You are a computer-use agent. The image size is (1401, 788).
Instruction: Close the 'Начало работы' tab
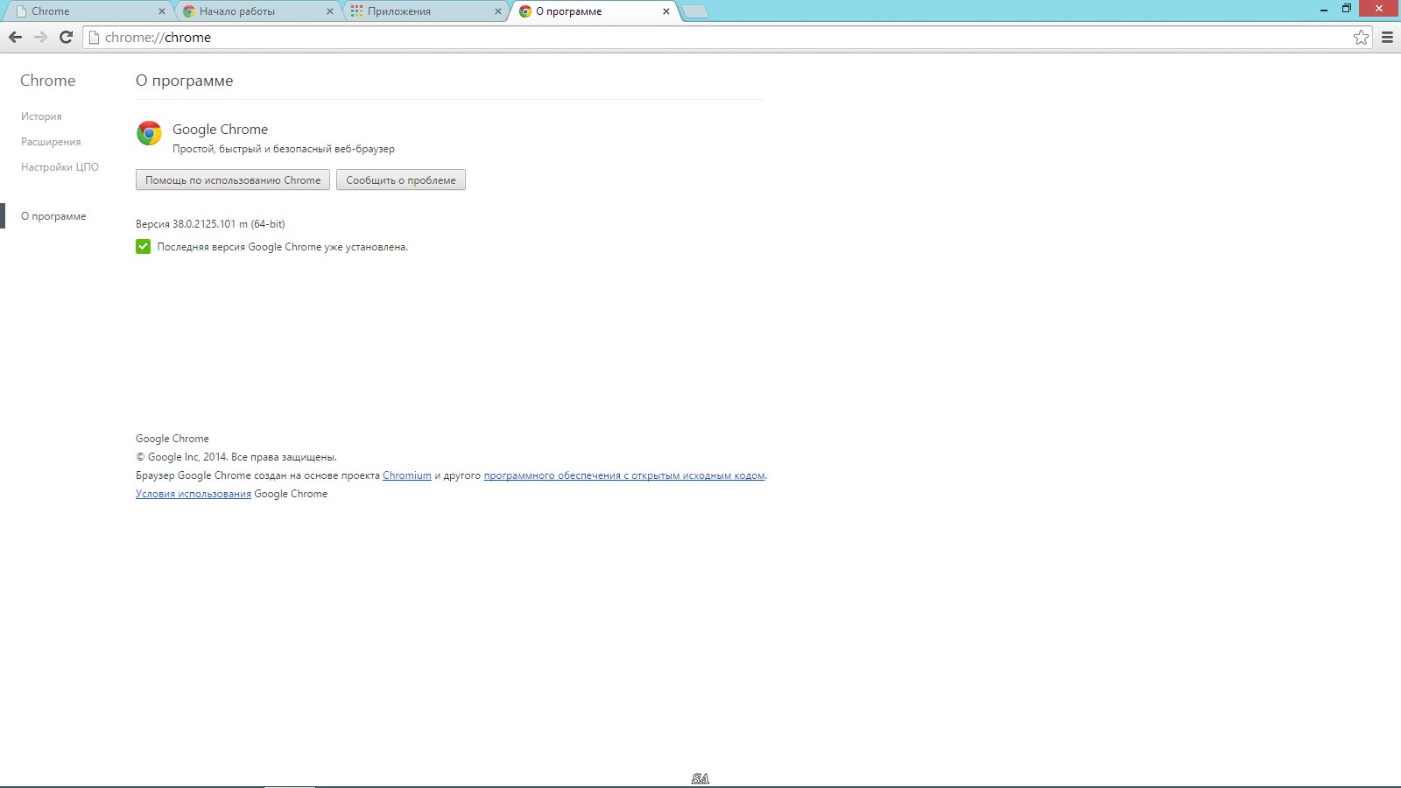click(329, 11)
